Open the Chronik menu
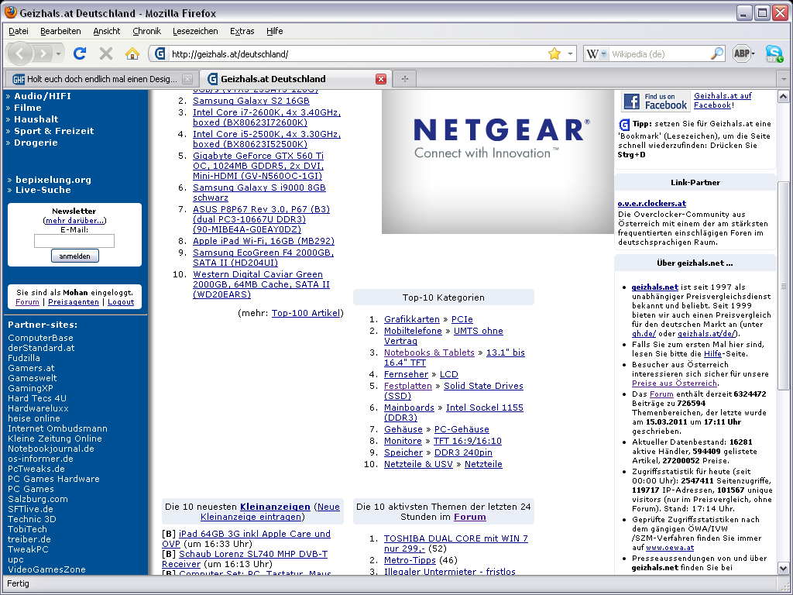This screenshot has width=793, height=595. [x=146, y=31]
